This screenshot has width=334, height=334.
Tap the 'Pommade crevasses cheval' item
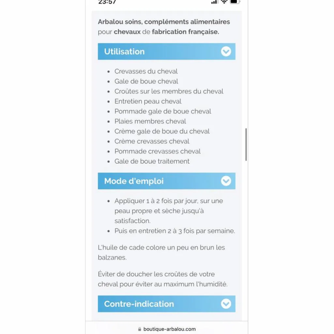(158, 151)
